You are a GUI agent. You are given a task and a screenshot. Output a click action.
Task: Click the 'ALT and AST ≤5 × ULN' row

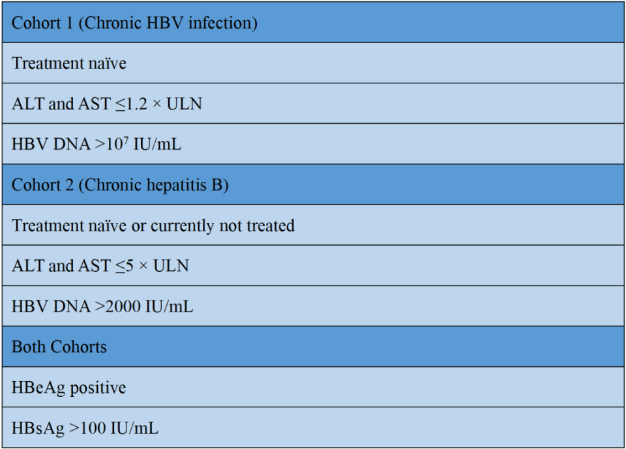tap(313, 266)
